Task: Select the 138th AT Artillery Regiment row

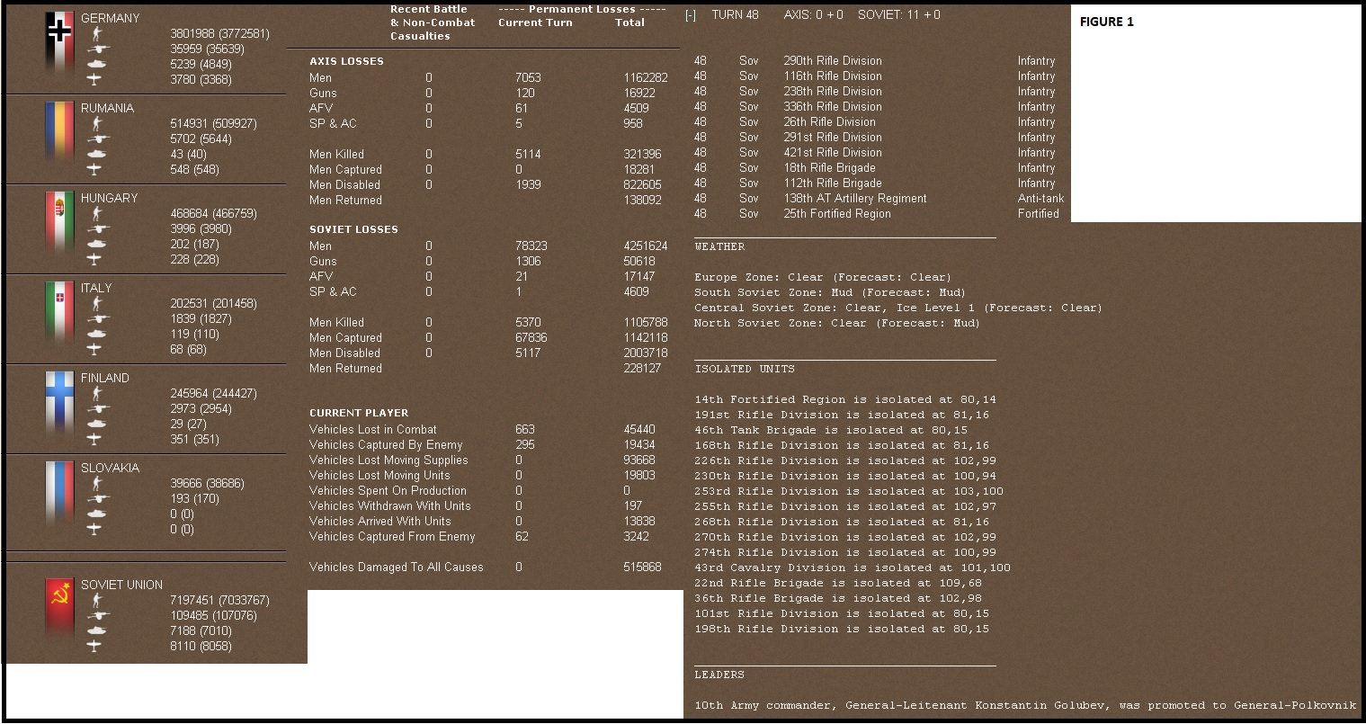Action: click(x=879, y=199)
